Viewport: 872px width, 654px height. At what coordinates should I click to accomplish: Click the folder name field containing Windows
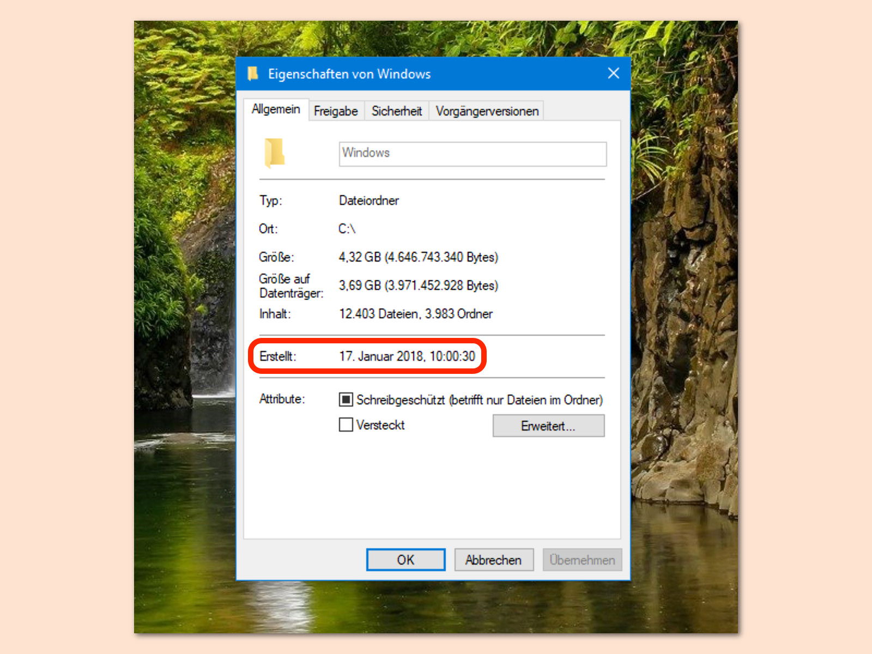[473, 154]
